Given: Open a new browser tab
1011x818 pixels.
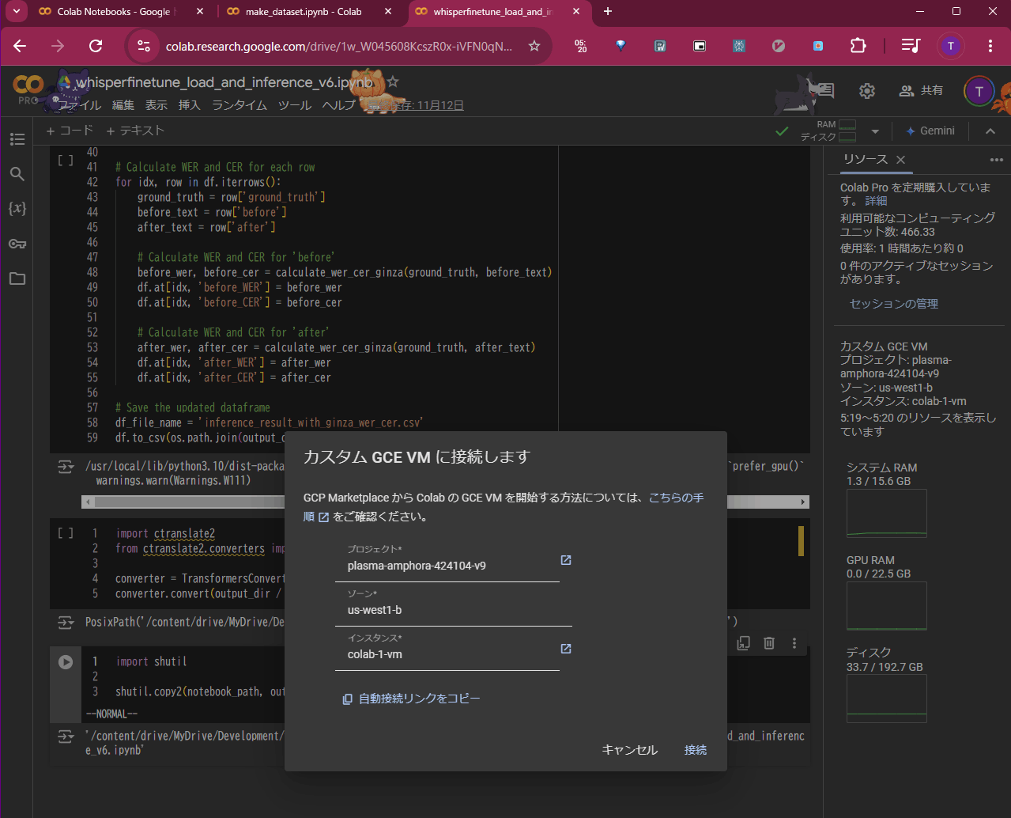Looking at the screenshot, I should tap(607, 12).
